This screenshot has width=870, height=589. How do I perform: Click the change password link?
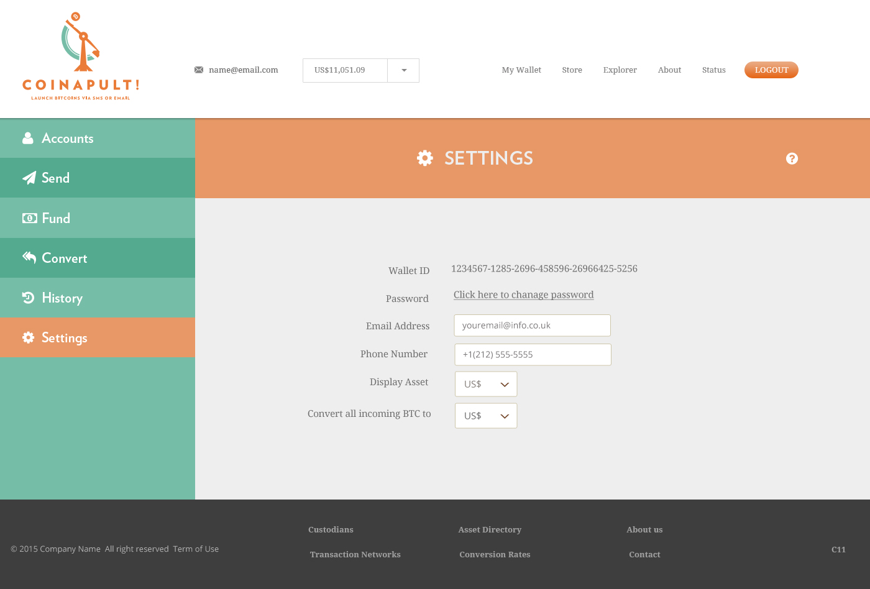pyautogui.click(x=523, y=294)
